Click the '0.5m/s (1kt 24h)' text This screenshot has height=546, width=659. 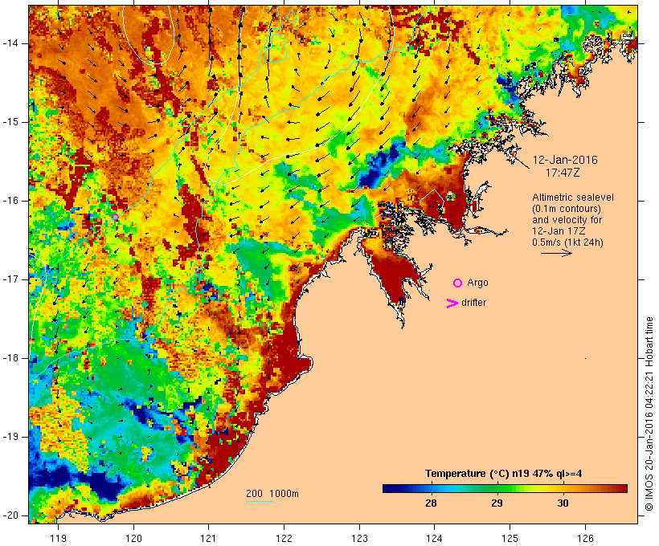point(567,242)
